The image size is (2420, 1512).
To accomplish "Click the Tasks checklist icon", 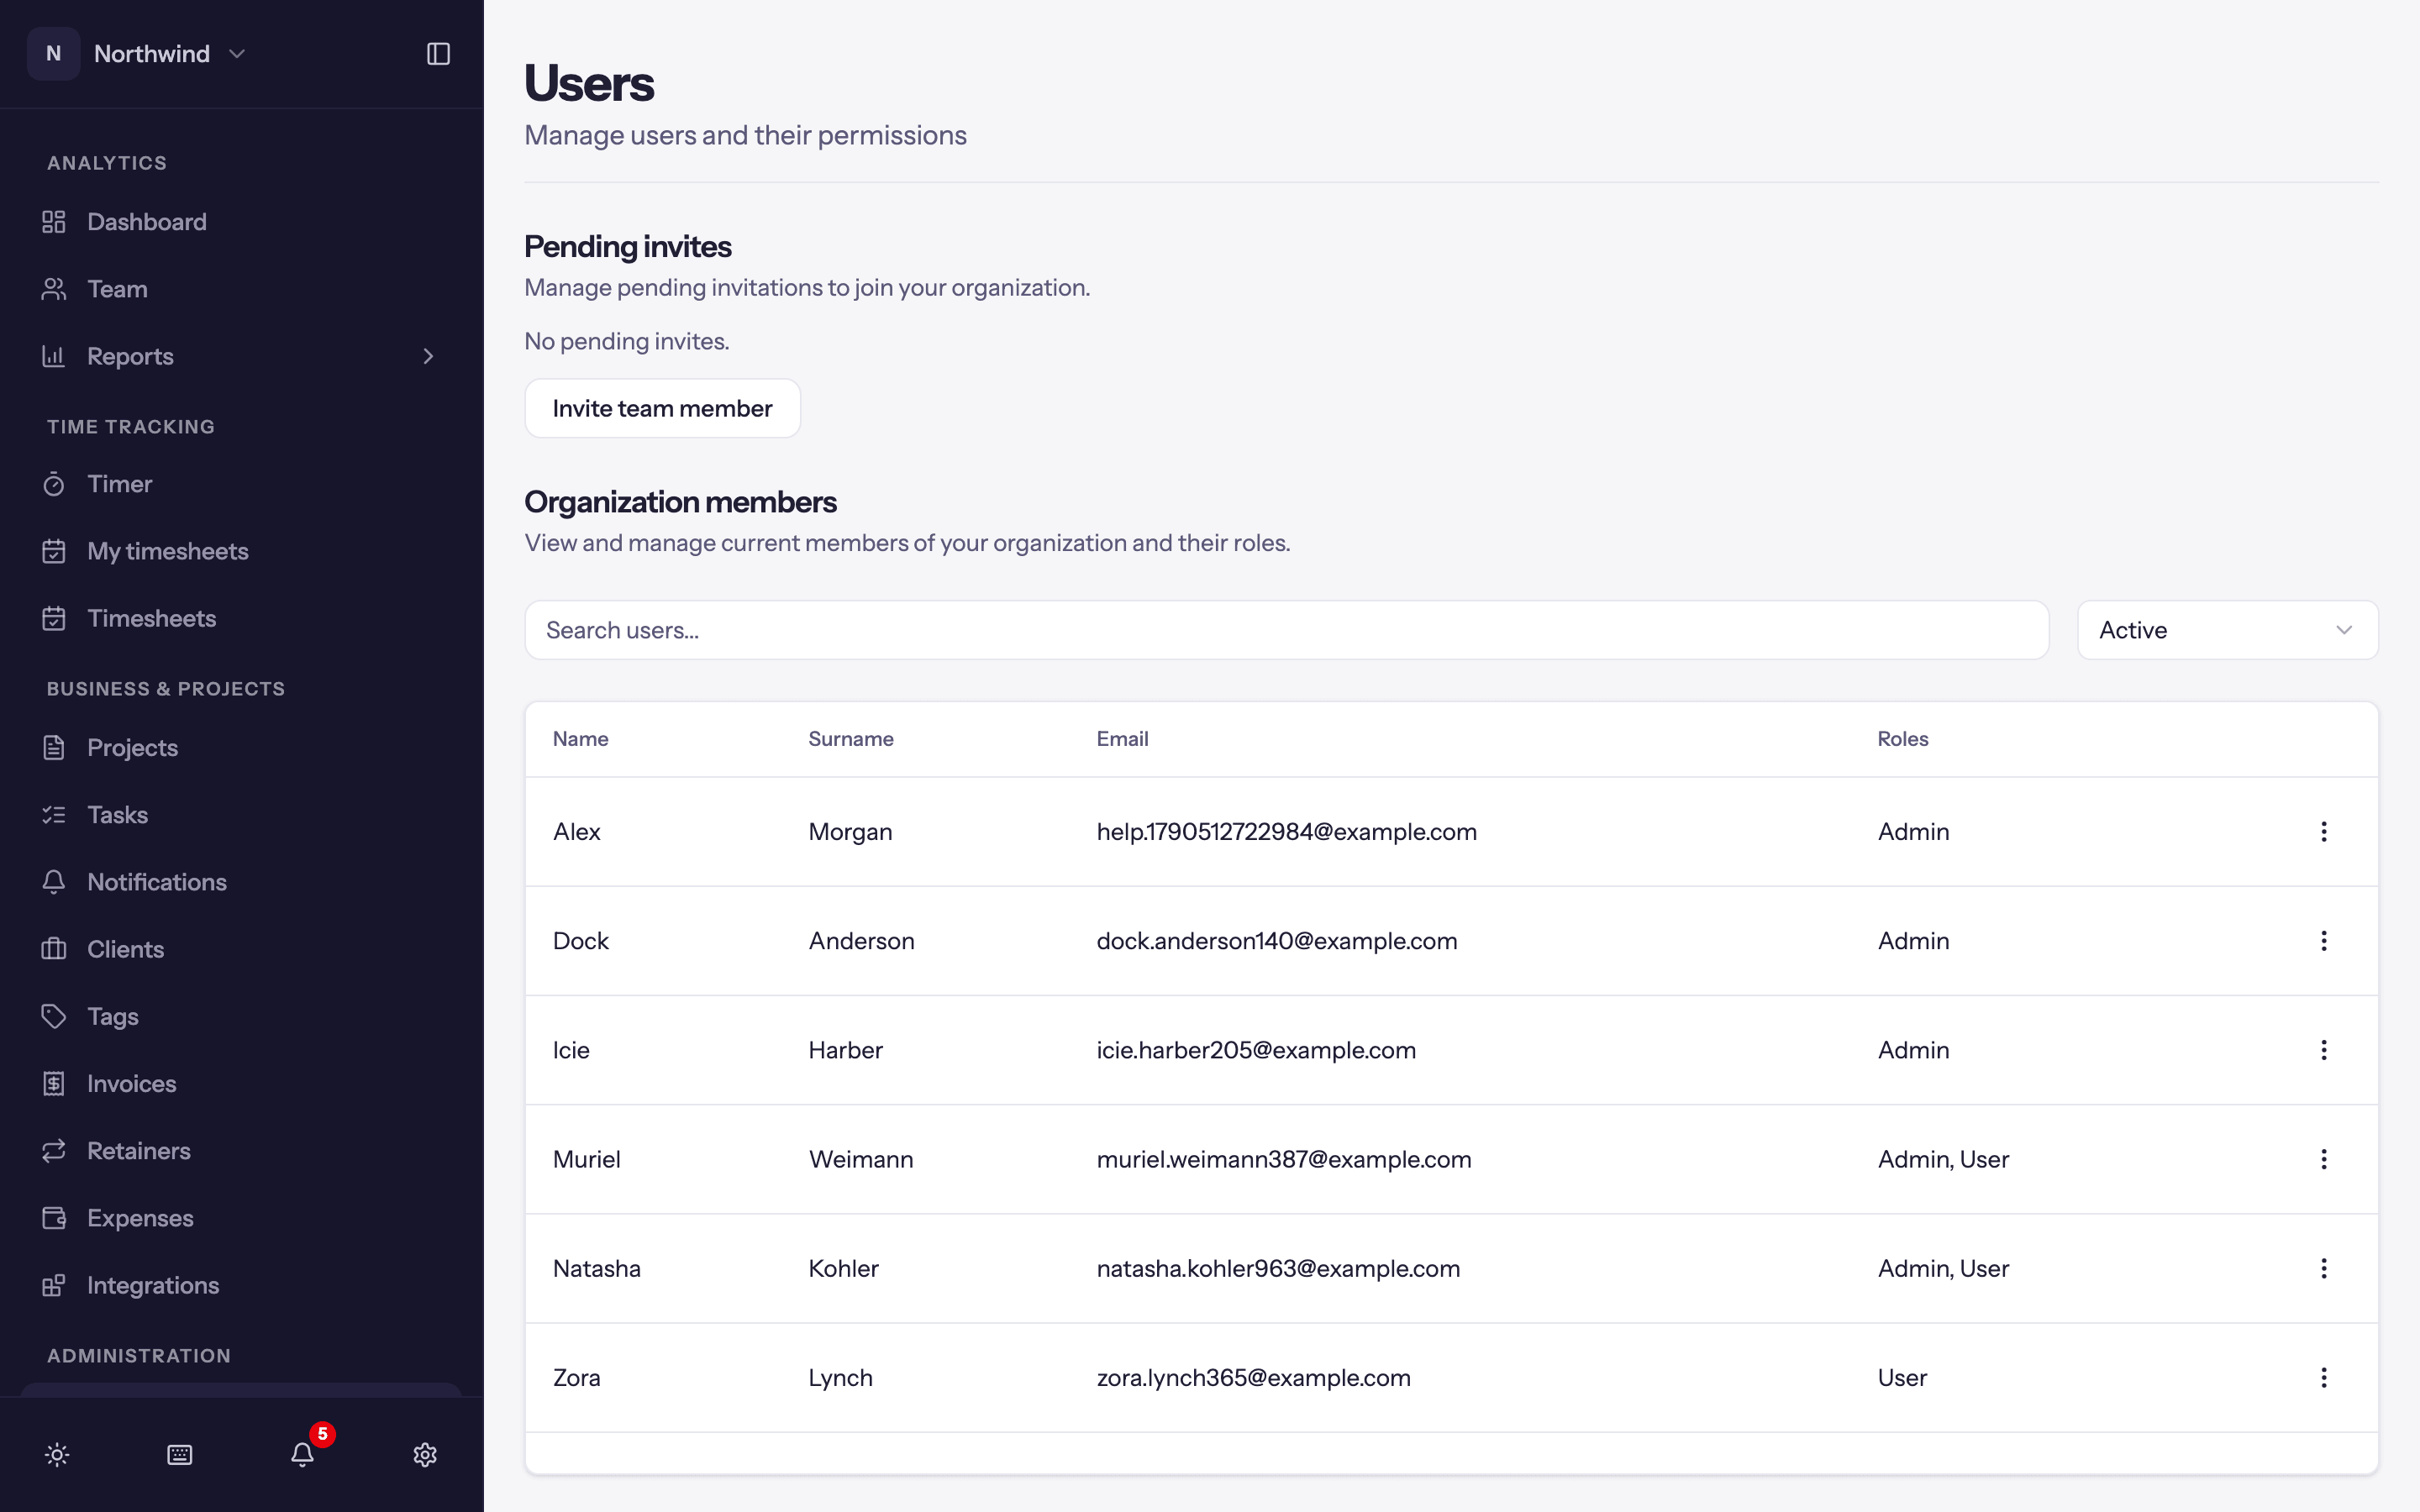I will (x=54, y=815).
